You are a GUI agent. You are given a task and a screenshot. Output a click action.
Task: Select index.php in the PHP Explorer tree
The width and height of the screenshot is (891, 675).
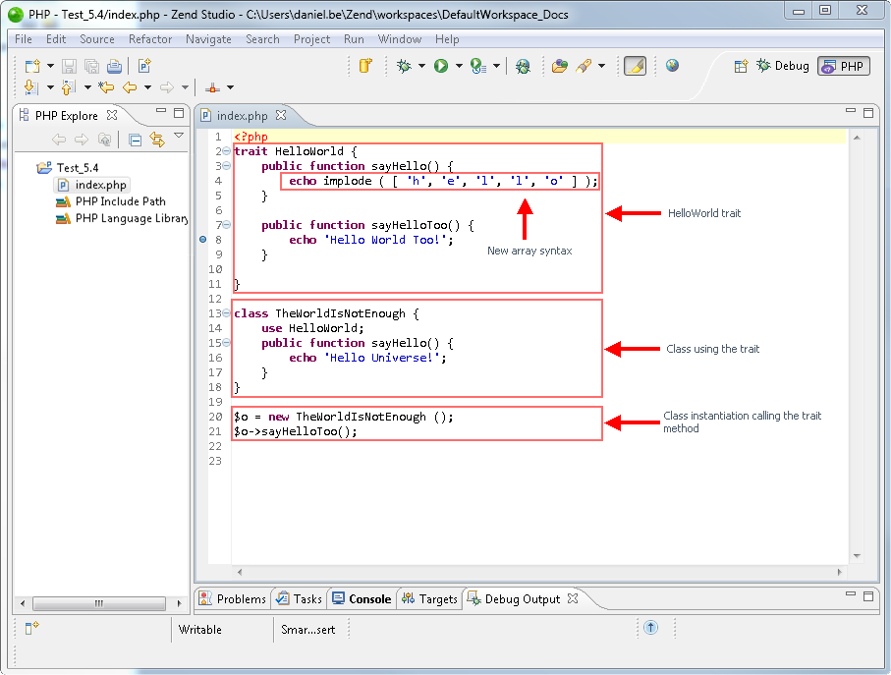tap(100, 185)
